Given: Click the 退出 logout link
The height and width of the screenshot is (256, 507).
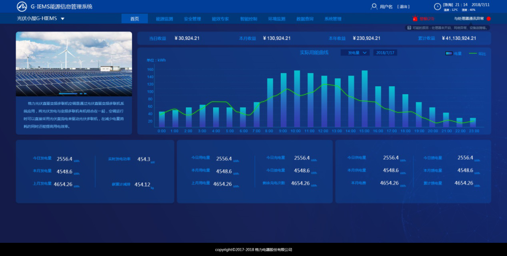Looking at the screenshot, I should point(403,7).
